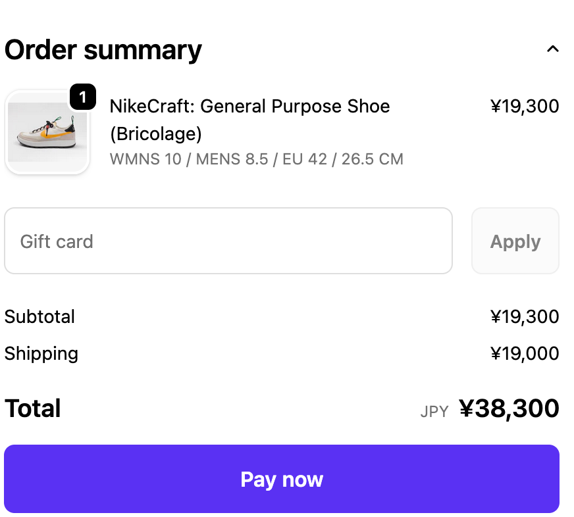Click the Subtotal label
This screenshot has height=517, width=574.
(x=39, y=316)
